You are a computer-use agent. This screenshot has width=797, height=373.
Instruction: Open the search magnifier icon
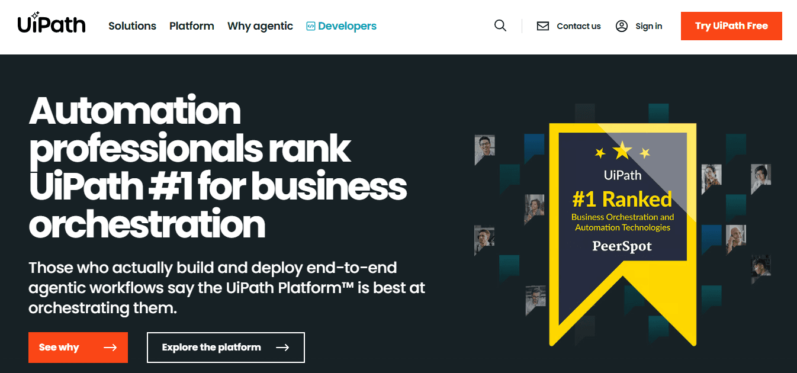500,26
